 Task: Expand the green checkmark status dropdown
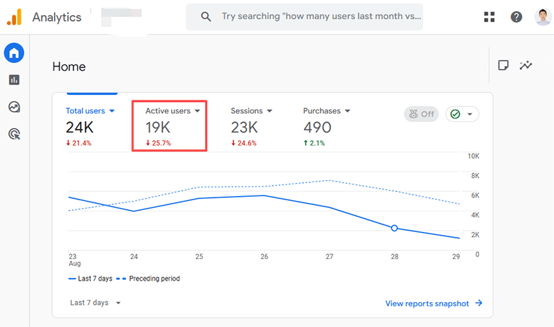(463, 114)
